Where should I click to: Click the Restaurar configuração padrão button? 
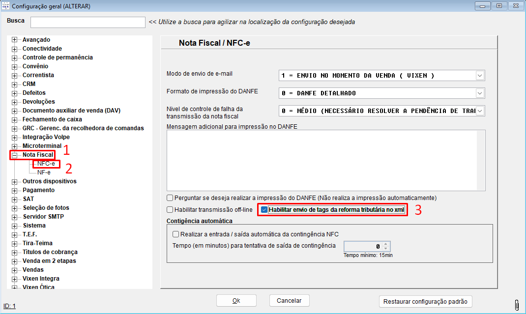[x=426, y=301]
